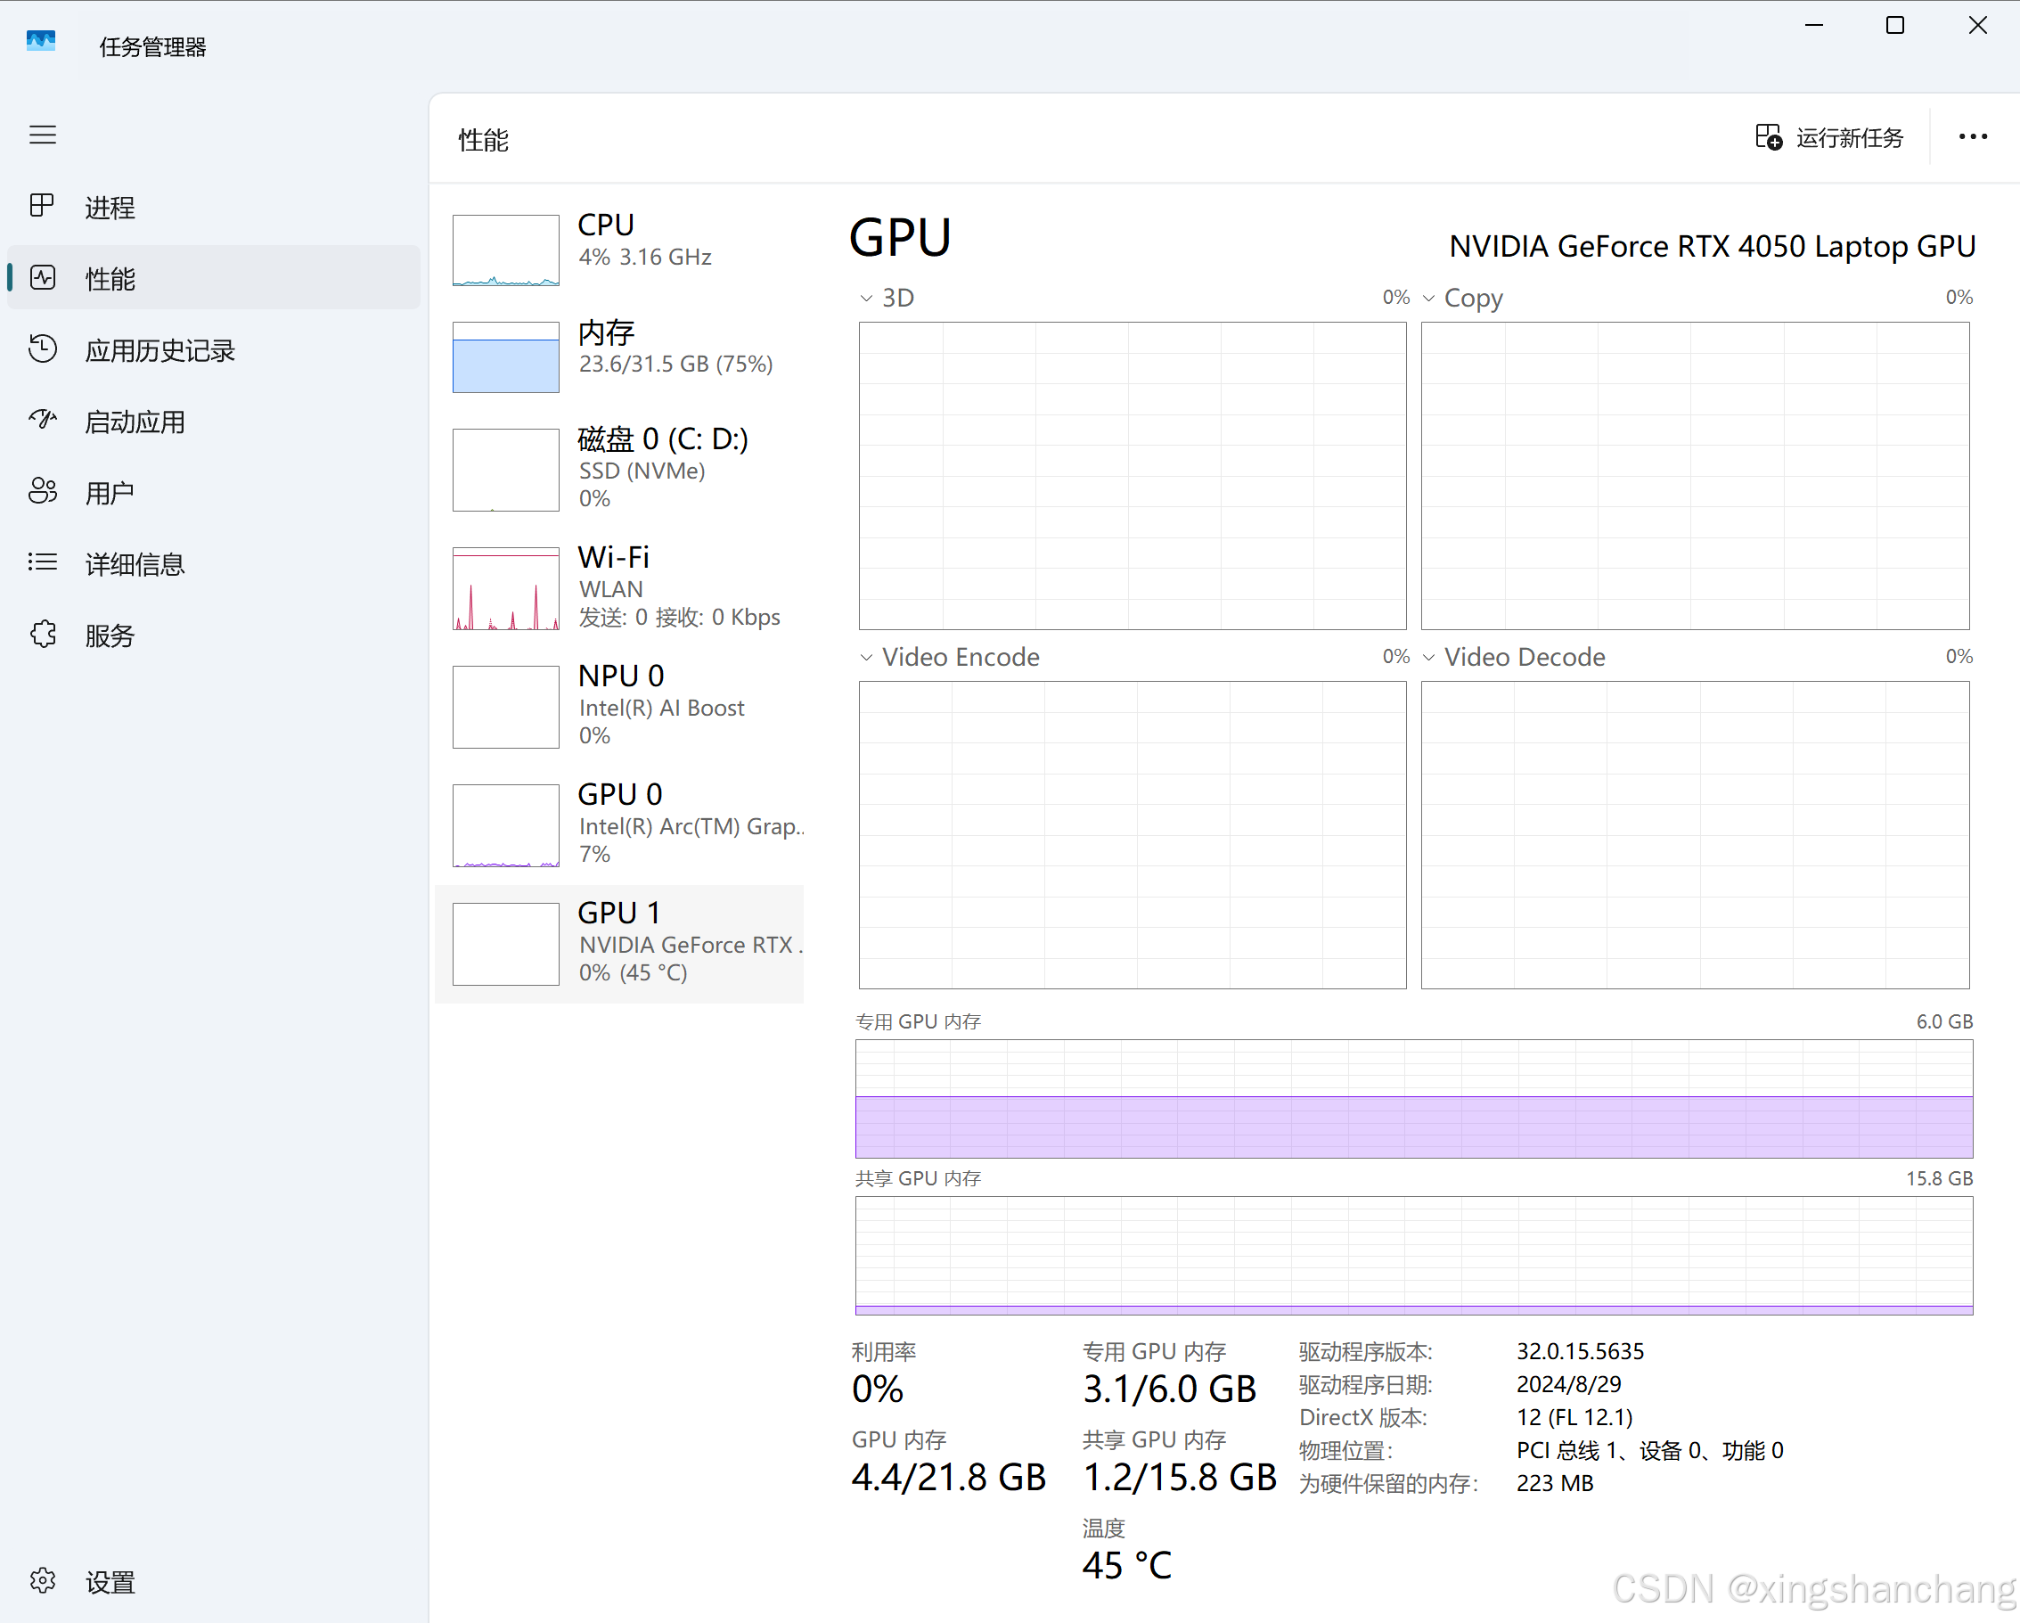Select the Wi-Fi WLAN performance item
This screenshot has width=2020, height=1623.
point(620,587)
